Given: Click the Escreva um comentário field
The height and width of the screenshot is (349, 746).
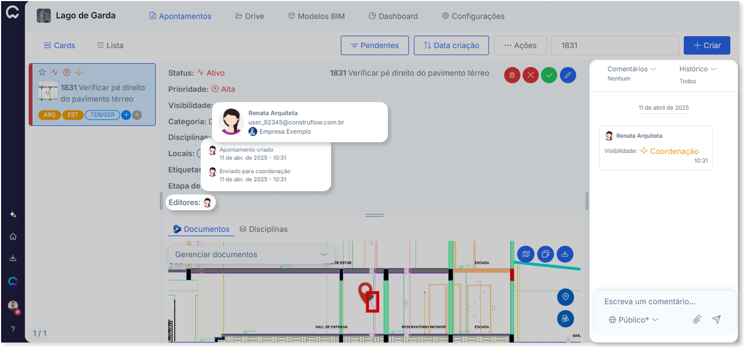Looking at the screenshot, I should (x=665, y=301).
